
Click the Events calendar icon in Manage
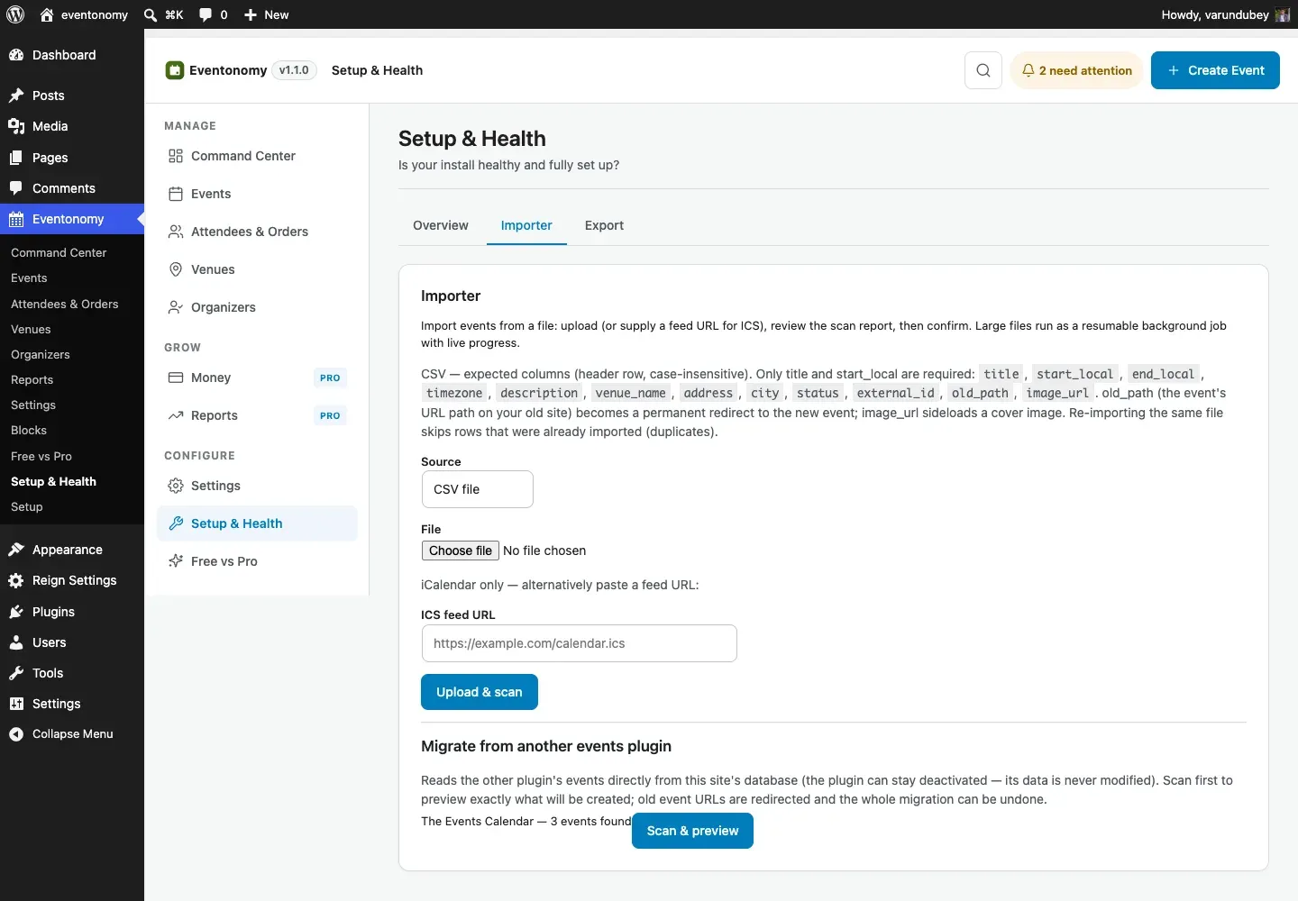tap(176, 194)
